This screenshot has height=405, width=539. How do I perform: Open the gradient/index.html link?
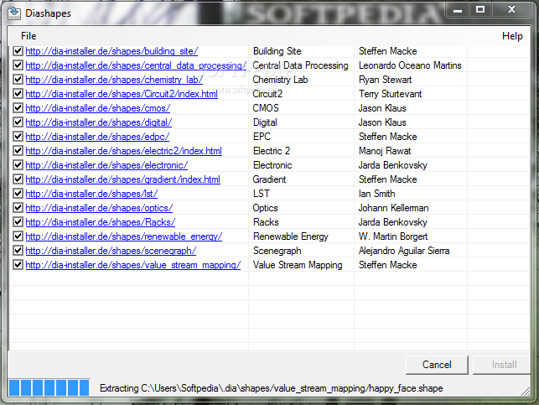122,179
